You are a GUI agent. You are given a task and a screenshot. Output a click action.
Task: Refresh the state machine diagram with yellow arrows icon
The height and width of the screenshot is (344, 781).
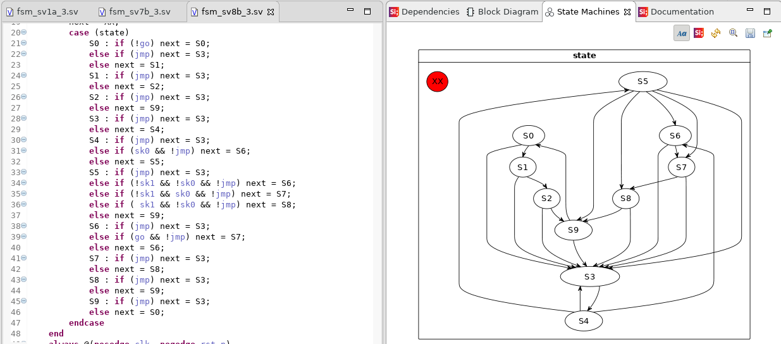(716, 33)
